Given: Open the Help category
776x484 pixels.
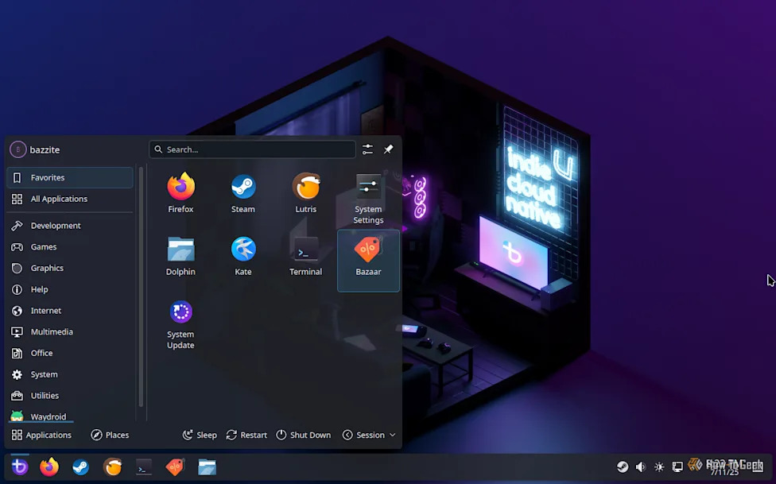Looking at the screenshot, I should 70,289.
